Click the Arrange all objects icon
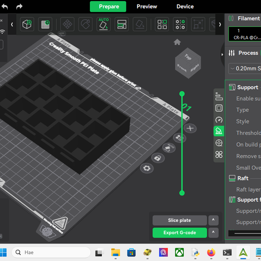 point(121,24)
